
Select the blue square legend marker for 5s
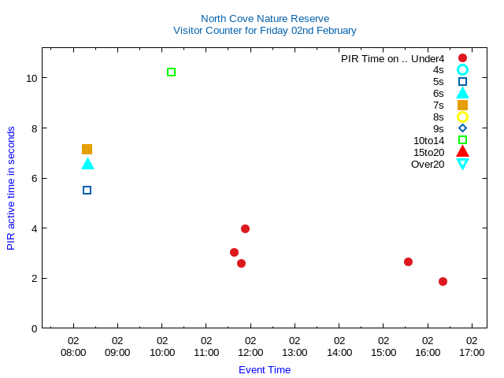point(462,82)
